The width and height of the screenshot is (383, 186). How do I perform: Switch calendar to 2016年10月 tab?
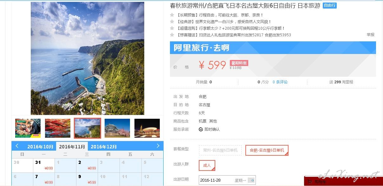(40, 147)
